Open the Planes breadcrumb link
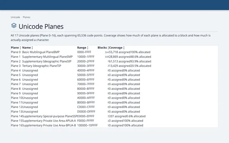The width and height of the screenshot is (229, 143). (x=26, y=17)
